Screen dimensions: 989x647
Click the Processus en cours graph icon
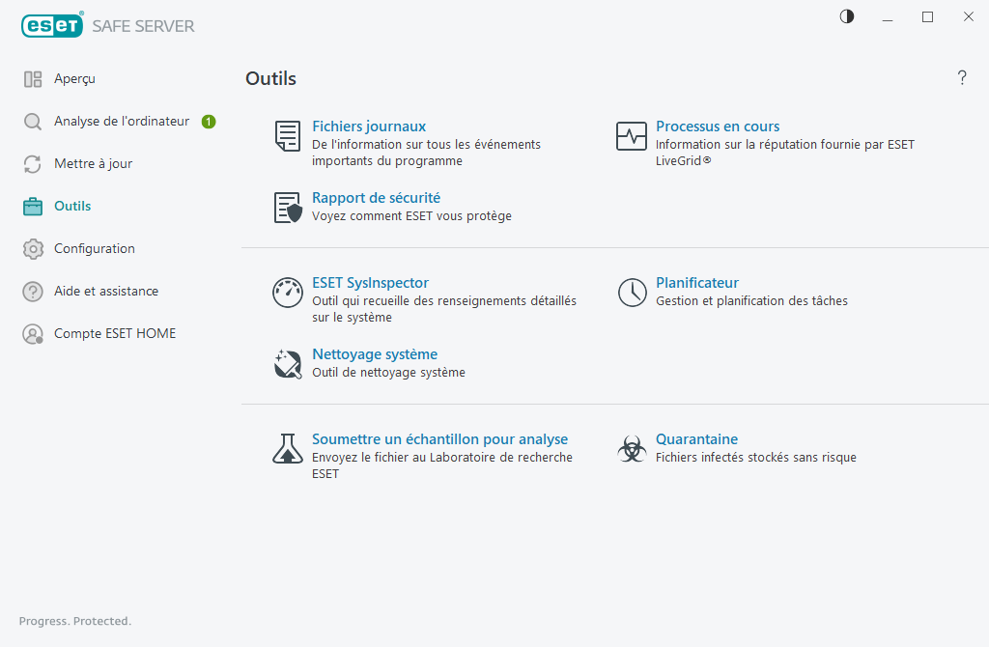[631, 136]
